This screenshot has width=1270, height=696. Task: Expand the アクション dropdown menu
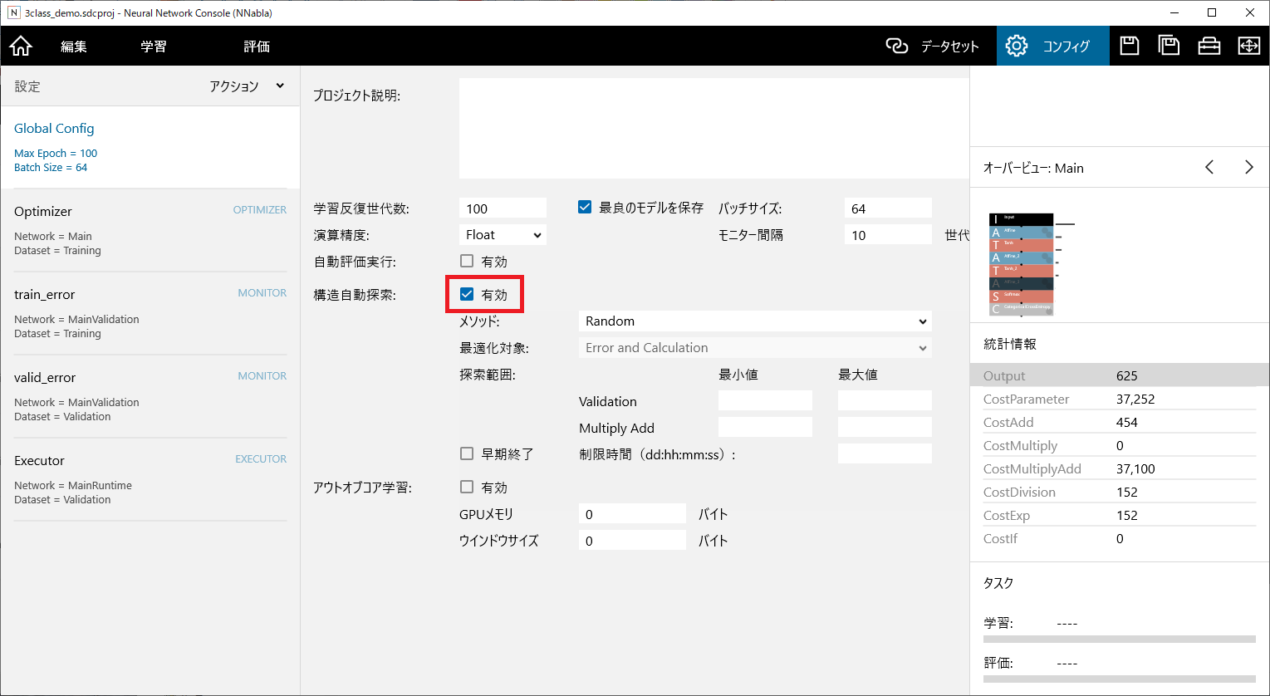(x=247, y=86)
